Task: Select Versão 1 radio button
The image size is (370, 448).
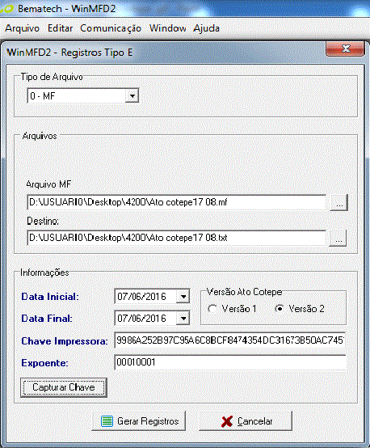Action: pos(212,309)
